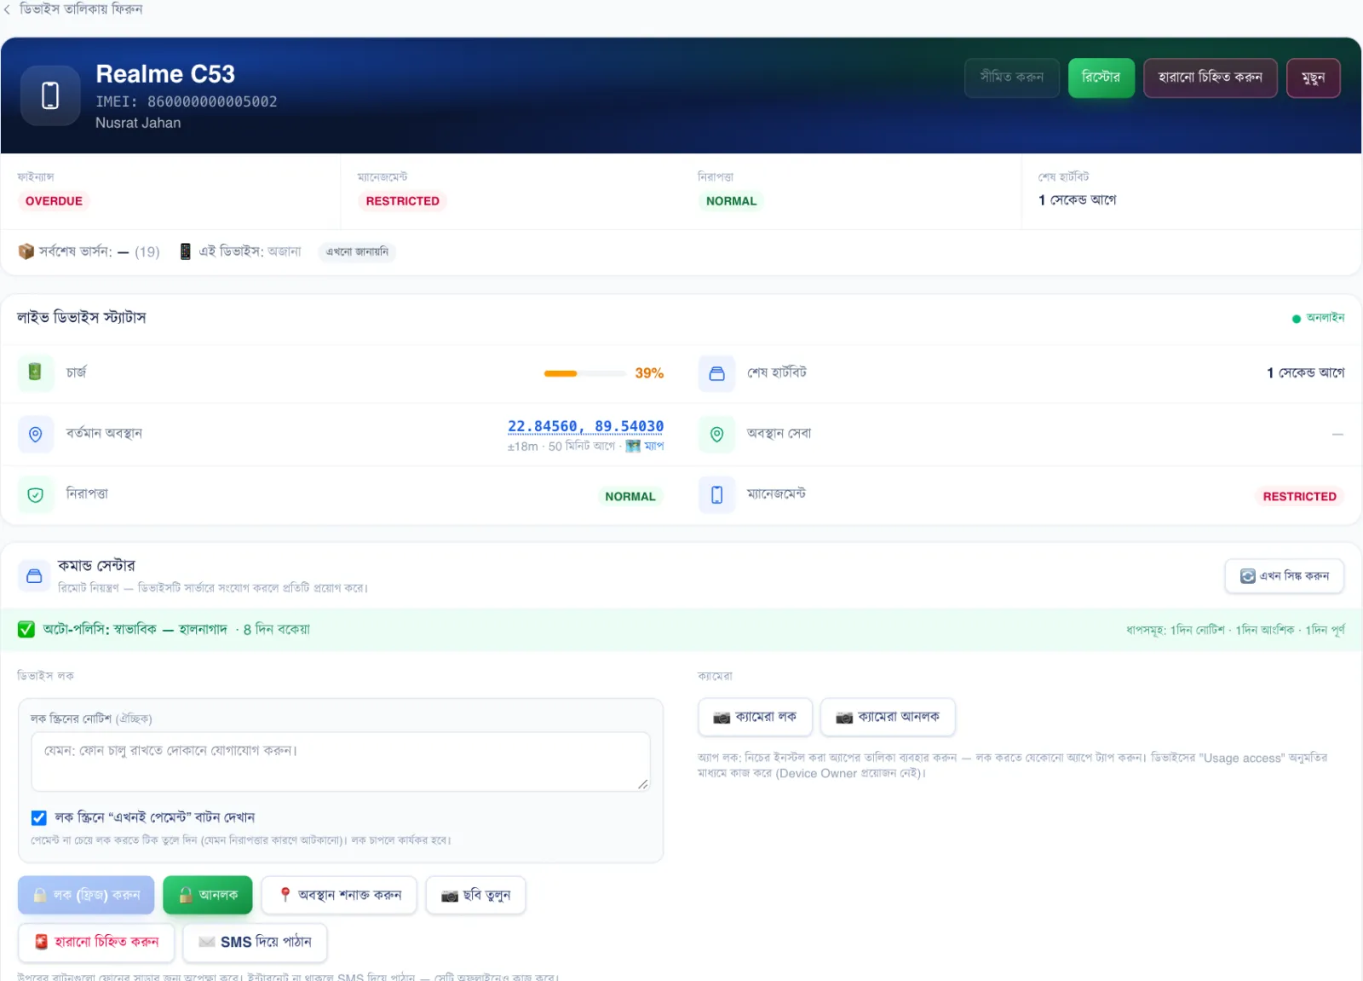Click the heartbeat icon beside শেষ হার্টবিট
Screen dimensions: 1363x981
[716, 373]
